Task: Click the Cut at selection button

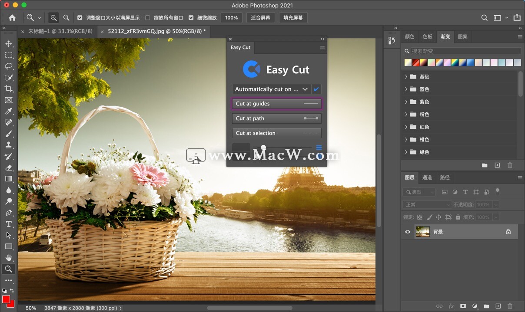Action: pyautogui.click(x=277, y=133)
